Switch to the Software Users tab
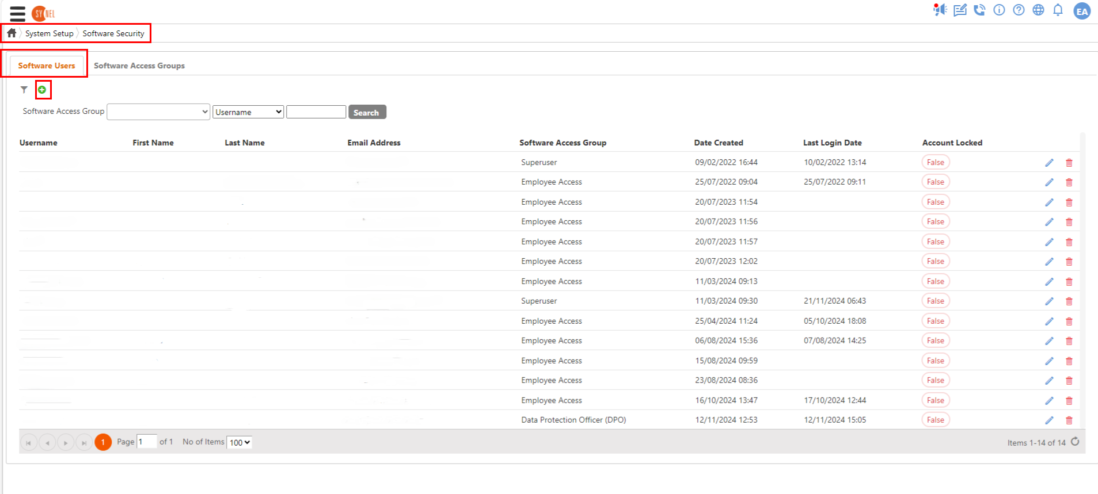The width and height of the screenshot is (1098, 494). click(47, 66)
